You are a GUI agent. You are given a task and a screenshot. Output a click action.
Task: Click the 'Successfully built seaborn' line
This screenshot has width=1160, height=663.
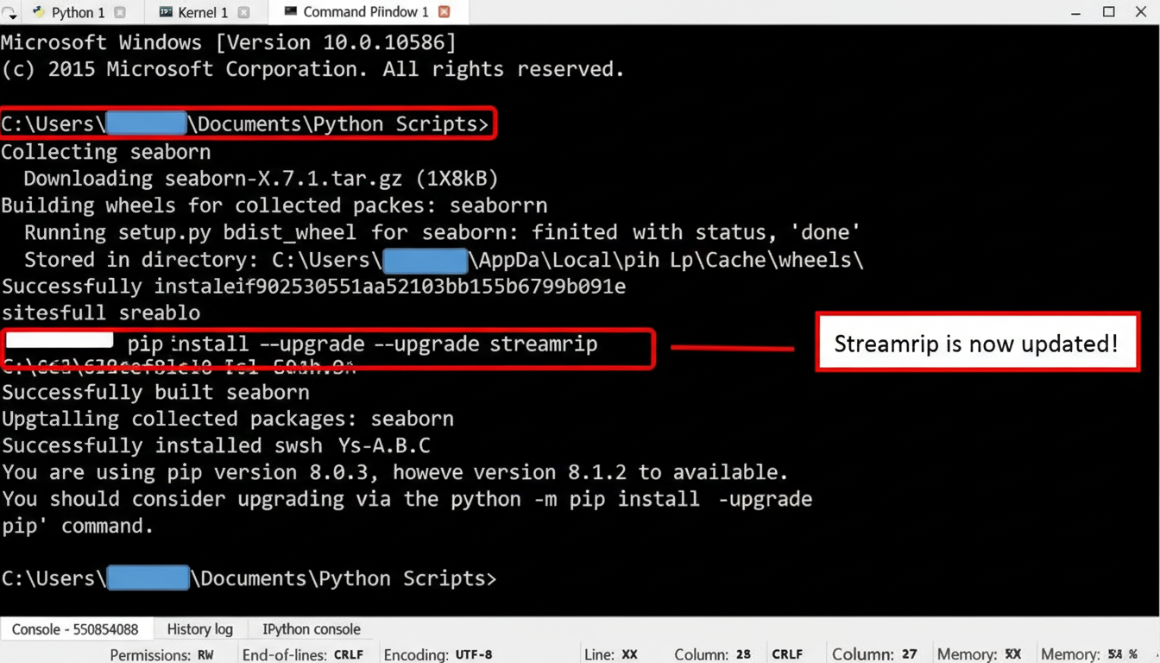coord(155,392)
